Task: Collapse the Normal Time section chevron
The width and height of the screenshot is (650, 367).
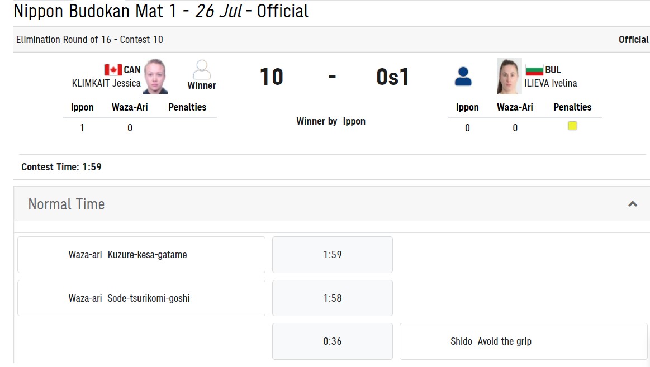Action: (x=633, y=204)
